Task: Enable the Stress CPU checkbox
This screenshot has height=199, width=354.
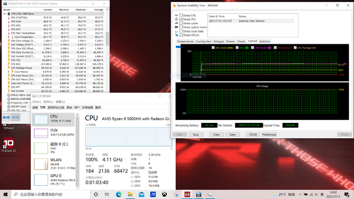Action: [x=181, y=15]
